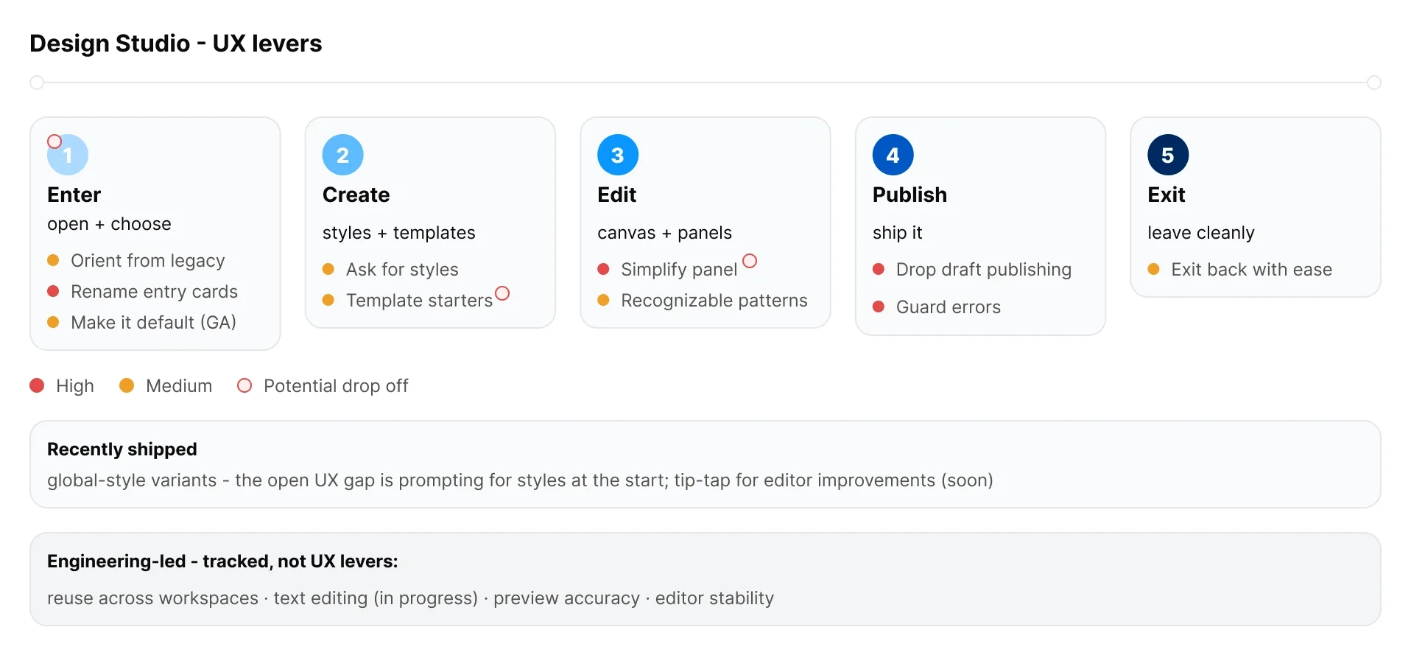Click drop-off ring beside Template starters

(502, 293)
